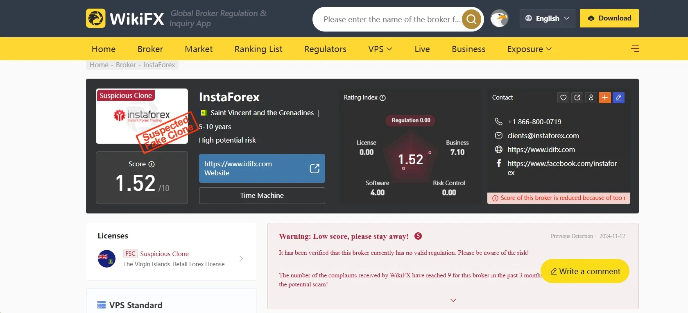This screenshot has height=313, width=688.
Task: Click the score reduced notice banner
Action: click(x=559, y=198)
